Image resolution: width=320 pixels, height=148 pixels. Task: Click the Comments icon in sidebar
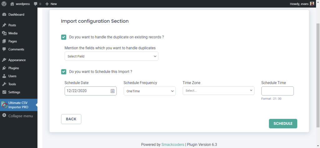coord(4,49)
